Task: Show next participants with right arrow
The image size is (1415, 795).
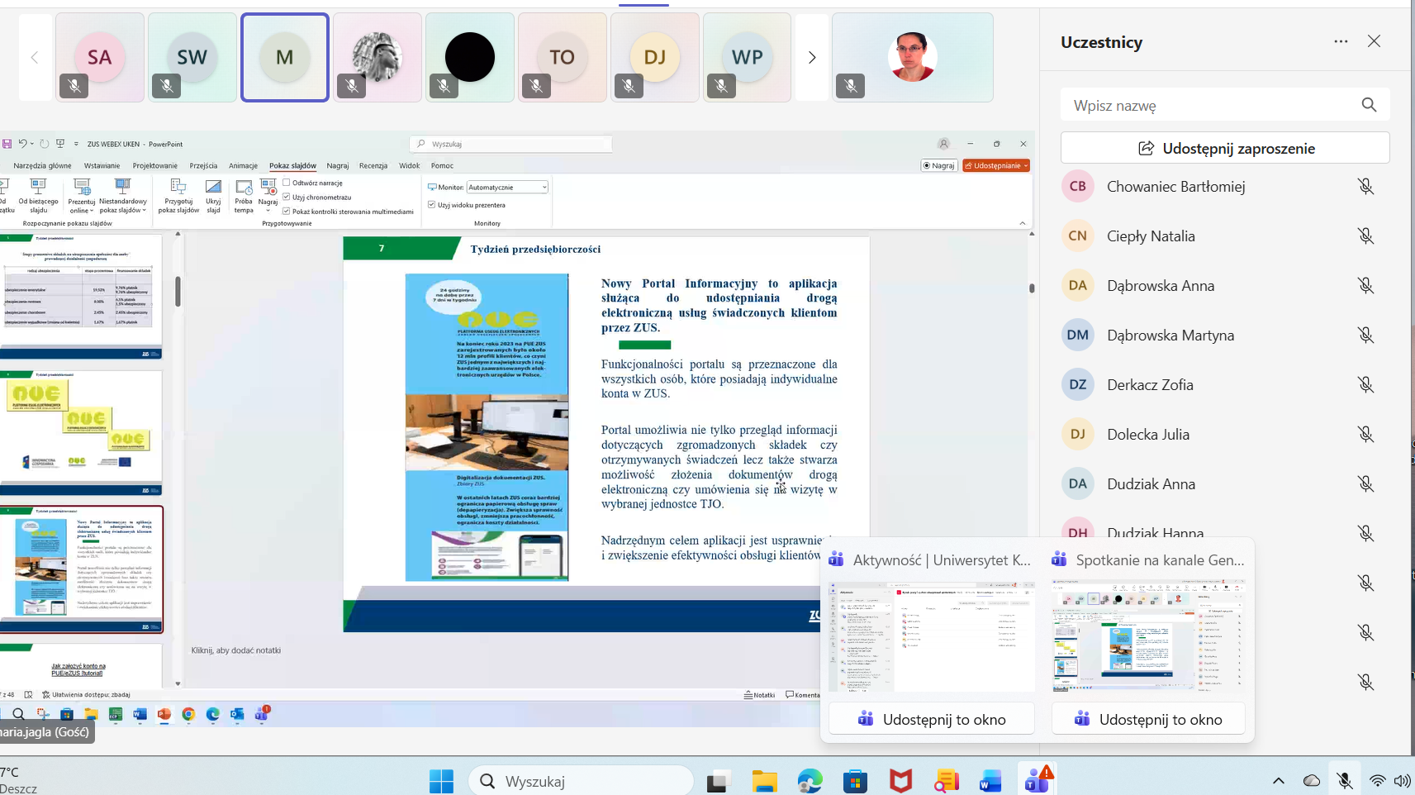Action: [x=811, y=58]
